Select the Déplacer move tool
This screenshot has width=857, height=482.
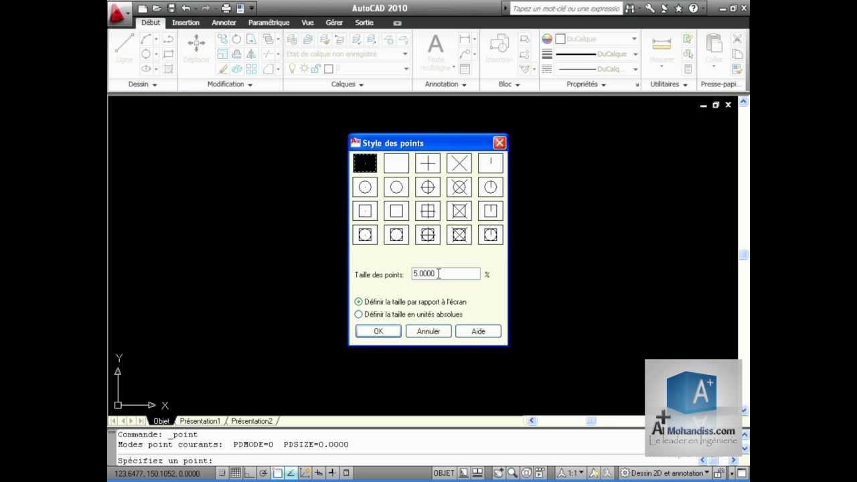(196, 49)
